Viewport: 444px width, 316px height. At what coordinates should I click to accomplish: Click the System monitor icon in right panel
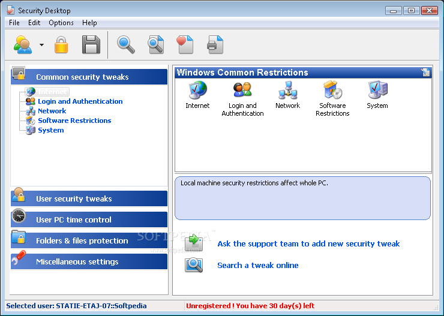click(377, 90)
